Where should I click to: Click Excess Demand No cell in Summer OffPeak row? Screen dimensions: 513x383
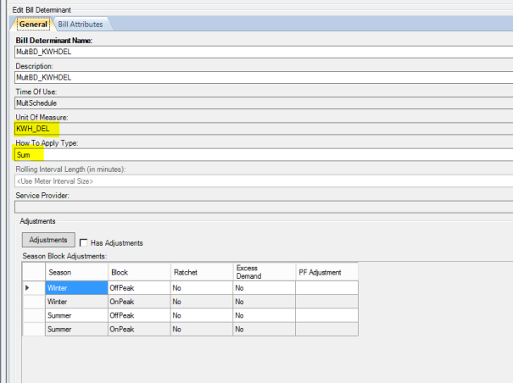[264, 315]
